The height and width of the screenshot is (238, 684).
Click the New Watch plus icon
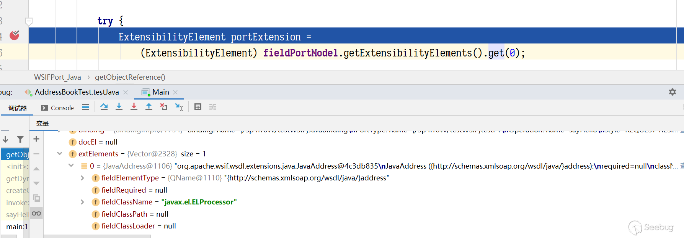36,139
